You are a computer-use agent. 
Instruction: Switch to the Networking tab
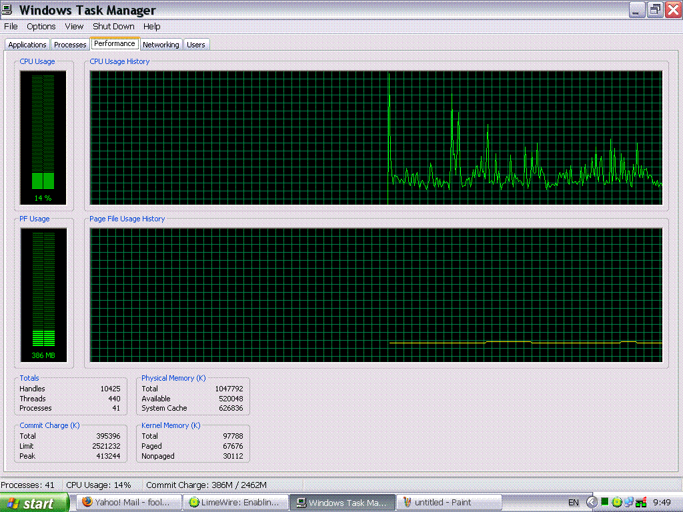click(x=161, y=45)
